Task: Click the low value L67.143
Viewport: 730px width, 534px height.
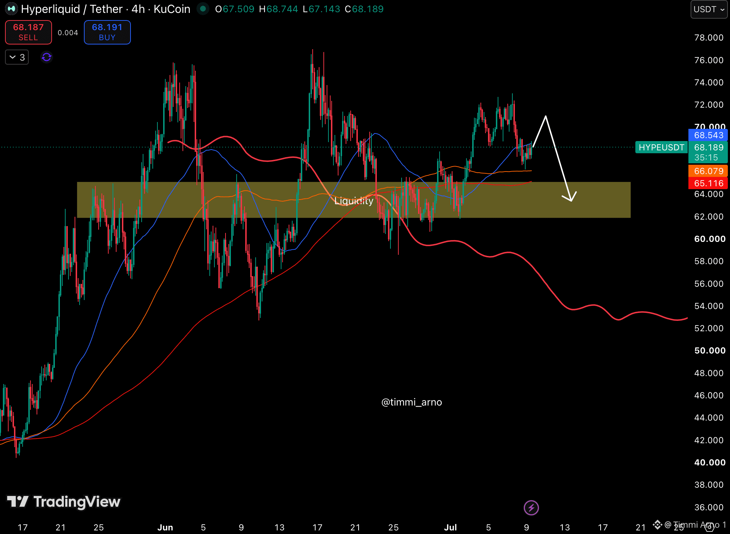Action: click(x=321, y=9)
